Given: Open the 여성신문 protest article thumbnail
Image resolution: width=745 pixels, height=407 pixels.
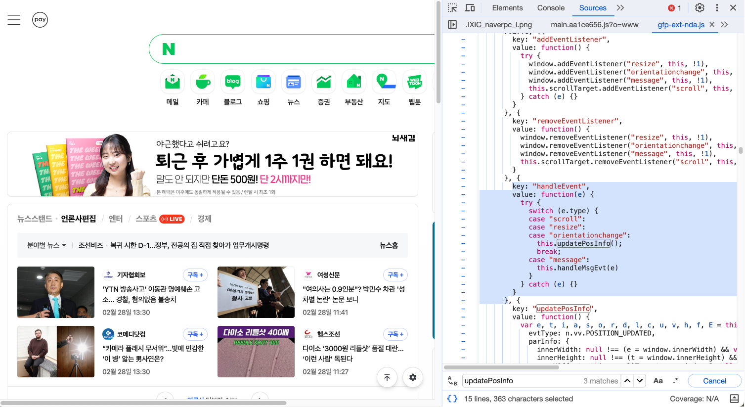Looking at the screenshot, I should [x=256, y=292].
